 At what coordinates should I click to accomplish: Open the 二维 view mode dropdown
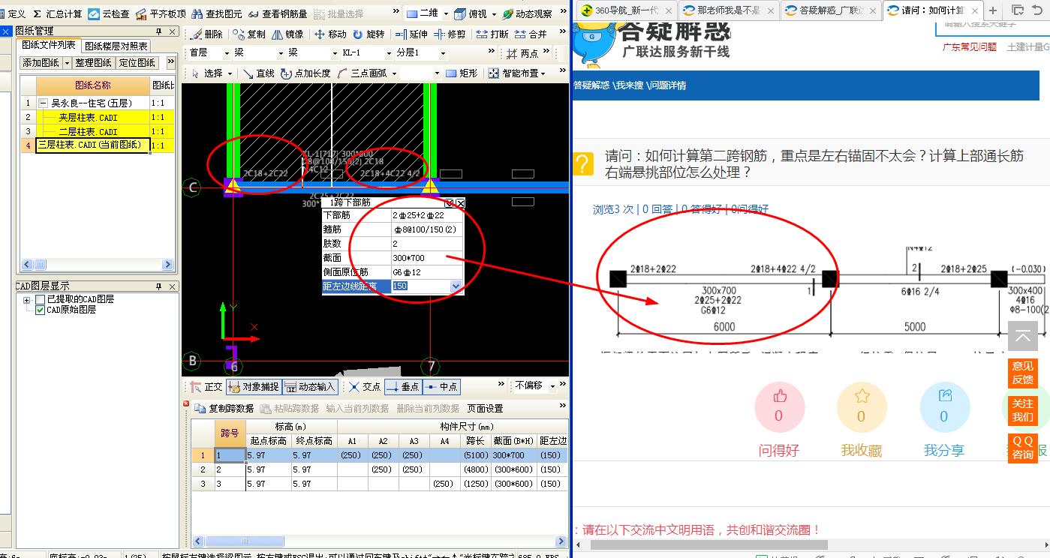[446, 14]
